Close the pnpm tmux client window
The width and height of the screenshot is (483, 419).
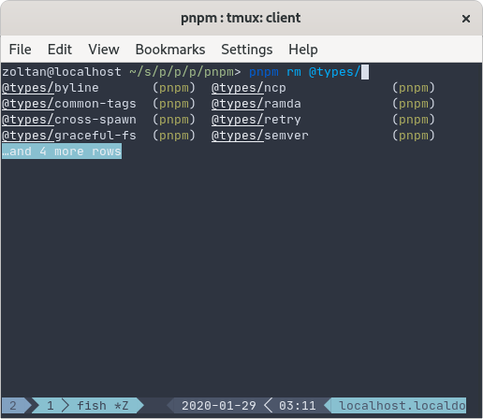click(x=466, y=19)
